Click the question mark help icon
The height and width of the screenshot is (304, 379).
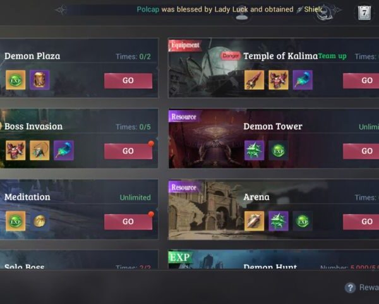click(x=350, y=288)
